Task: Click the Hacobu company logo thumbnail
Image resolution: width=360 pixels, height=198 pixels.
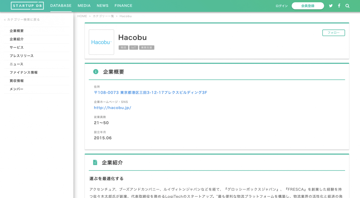Action: tap(101, 42)
